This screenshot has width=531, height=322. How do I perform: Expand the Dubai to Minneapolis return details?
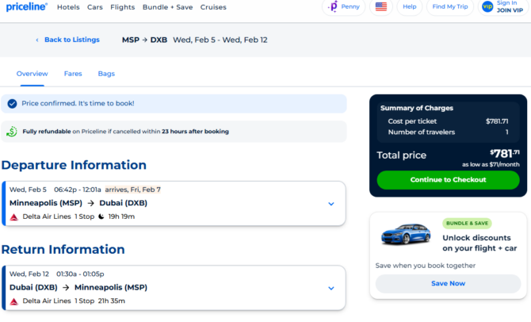331,288
